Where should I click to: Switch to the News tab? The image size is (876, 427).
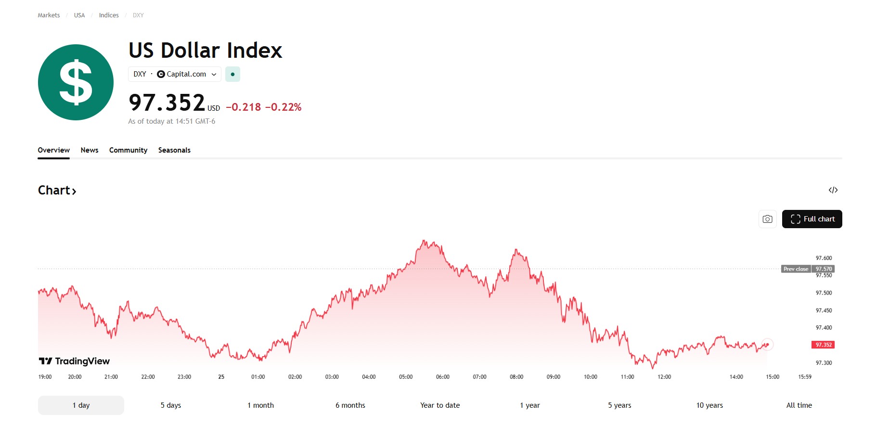(90, 150)
